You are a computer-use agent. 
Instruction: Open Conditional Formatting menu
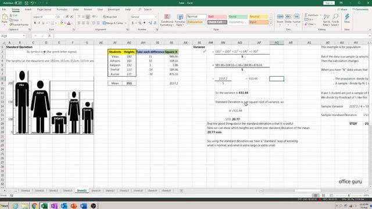coord(167,20)
